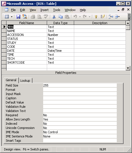Screen dimensions: 132x153
Task: Select the DATE field Data Type cell
Action: coord(60,51)
